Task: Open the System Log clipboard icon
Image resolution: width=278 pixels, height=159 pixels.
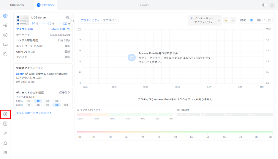Action: (5, 124)
